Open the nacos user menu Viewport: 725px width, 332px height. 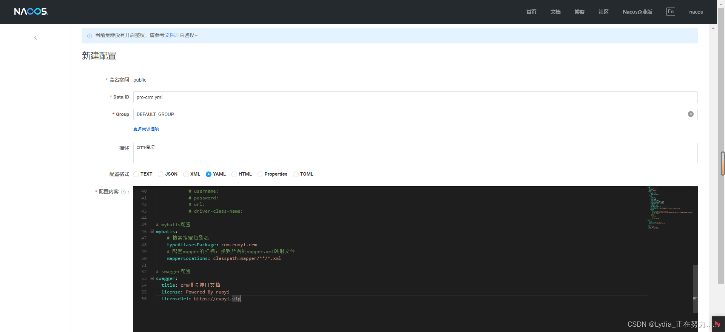coord(696,12)
